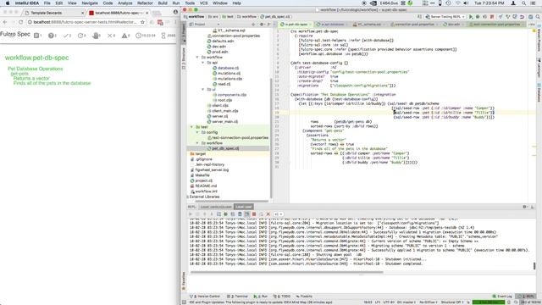Click the undo arrow icon in IntelliJ toolbar
The width and height of the screenshot is (542, 305).
tap(523, 17)
